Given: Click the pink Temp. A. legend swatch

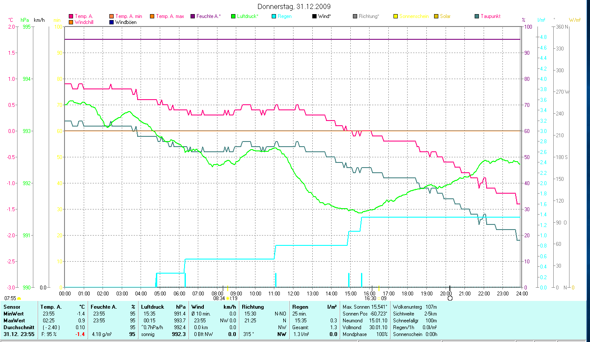Looking at the screenshot, I should coord(71,17).
